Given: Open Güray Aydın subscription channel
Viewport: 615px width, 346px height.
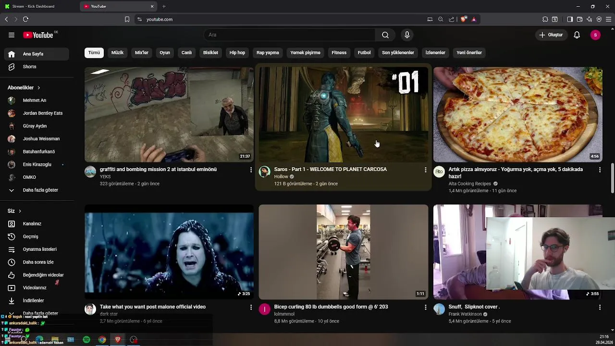Looking at the screenshot, I should click(x=37, y=126).
